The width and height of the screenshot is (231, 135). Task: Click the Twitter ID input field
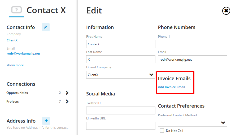pos(121,110)
